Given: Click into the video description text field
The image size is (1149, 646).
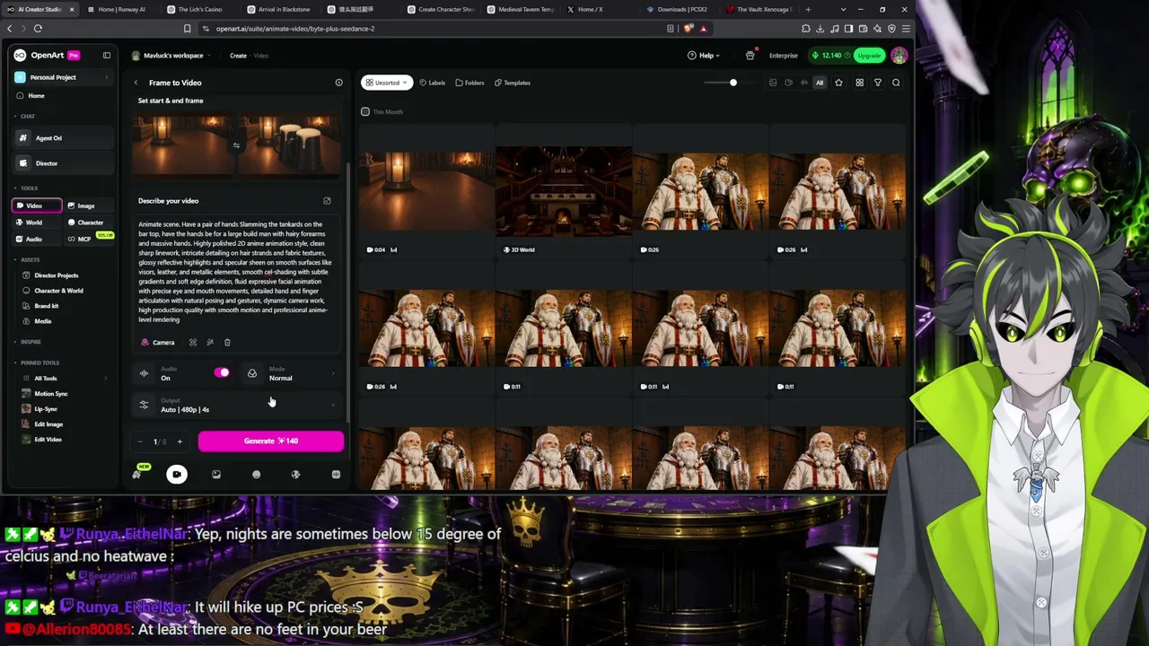Looking at the screenshot, I should pyautogui.click(x=235, y=272).
